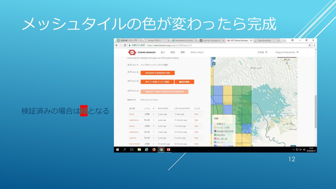
Task: Click the VALIDATE A RANDOM TASK button
Action: [157, 73]
